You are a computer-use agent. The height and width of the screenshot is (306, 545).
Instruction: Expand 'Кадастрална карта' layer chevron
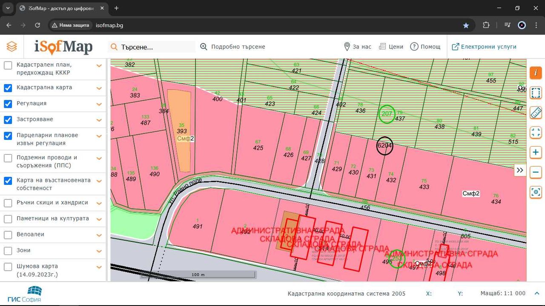click(x=99, y=88)
